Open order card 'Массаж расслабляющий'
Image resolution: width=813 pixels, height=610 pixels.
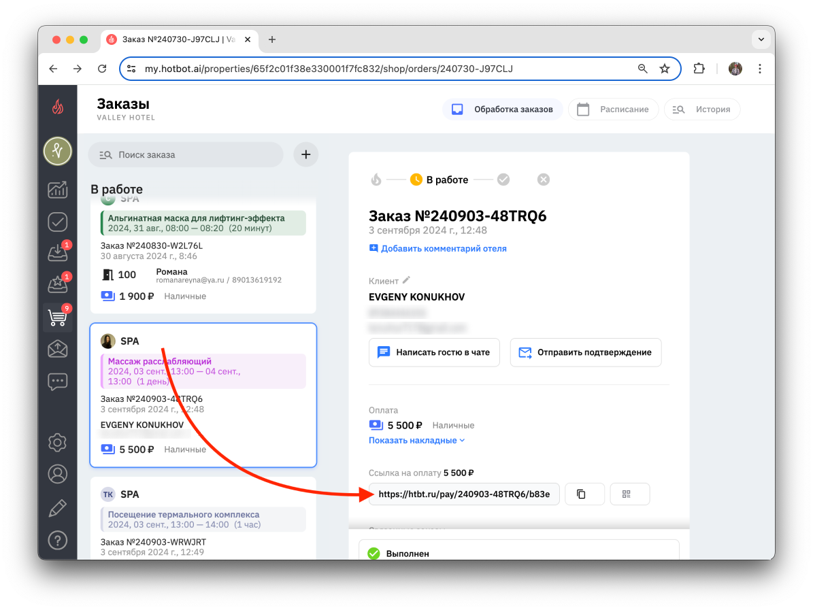point(203,395)
